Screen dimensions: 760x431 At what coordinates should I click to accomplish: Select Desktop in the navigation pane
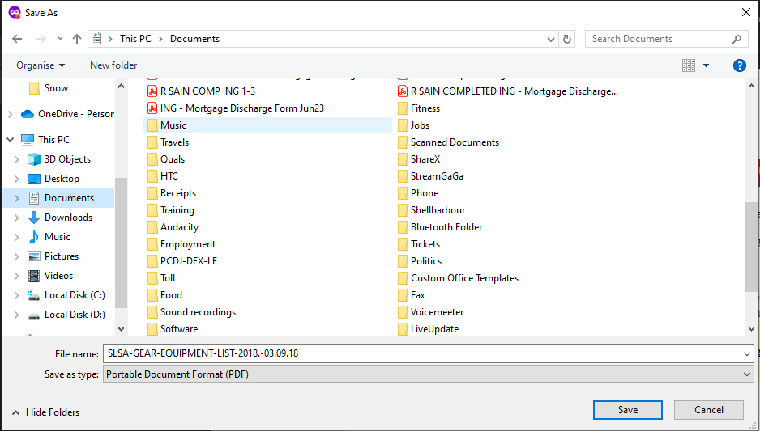[x=62, y=179]
